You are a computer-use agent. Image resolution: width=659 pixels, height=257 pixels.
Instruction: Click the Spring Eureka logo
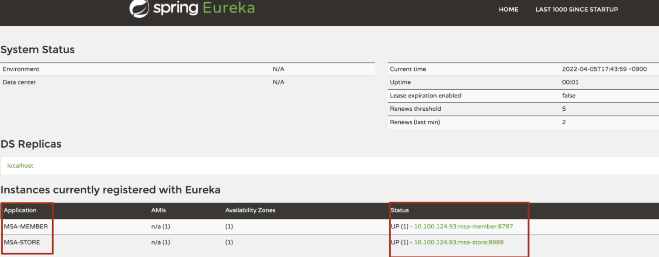click(x=192, y=8)
